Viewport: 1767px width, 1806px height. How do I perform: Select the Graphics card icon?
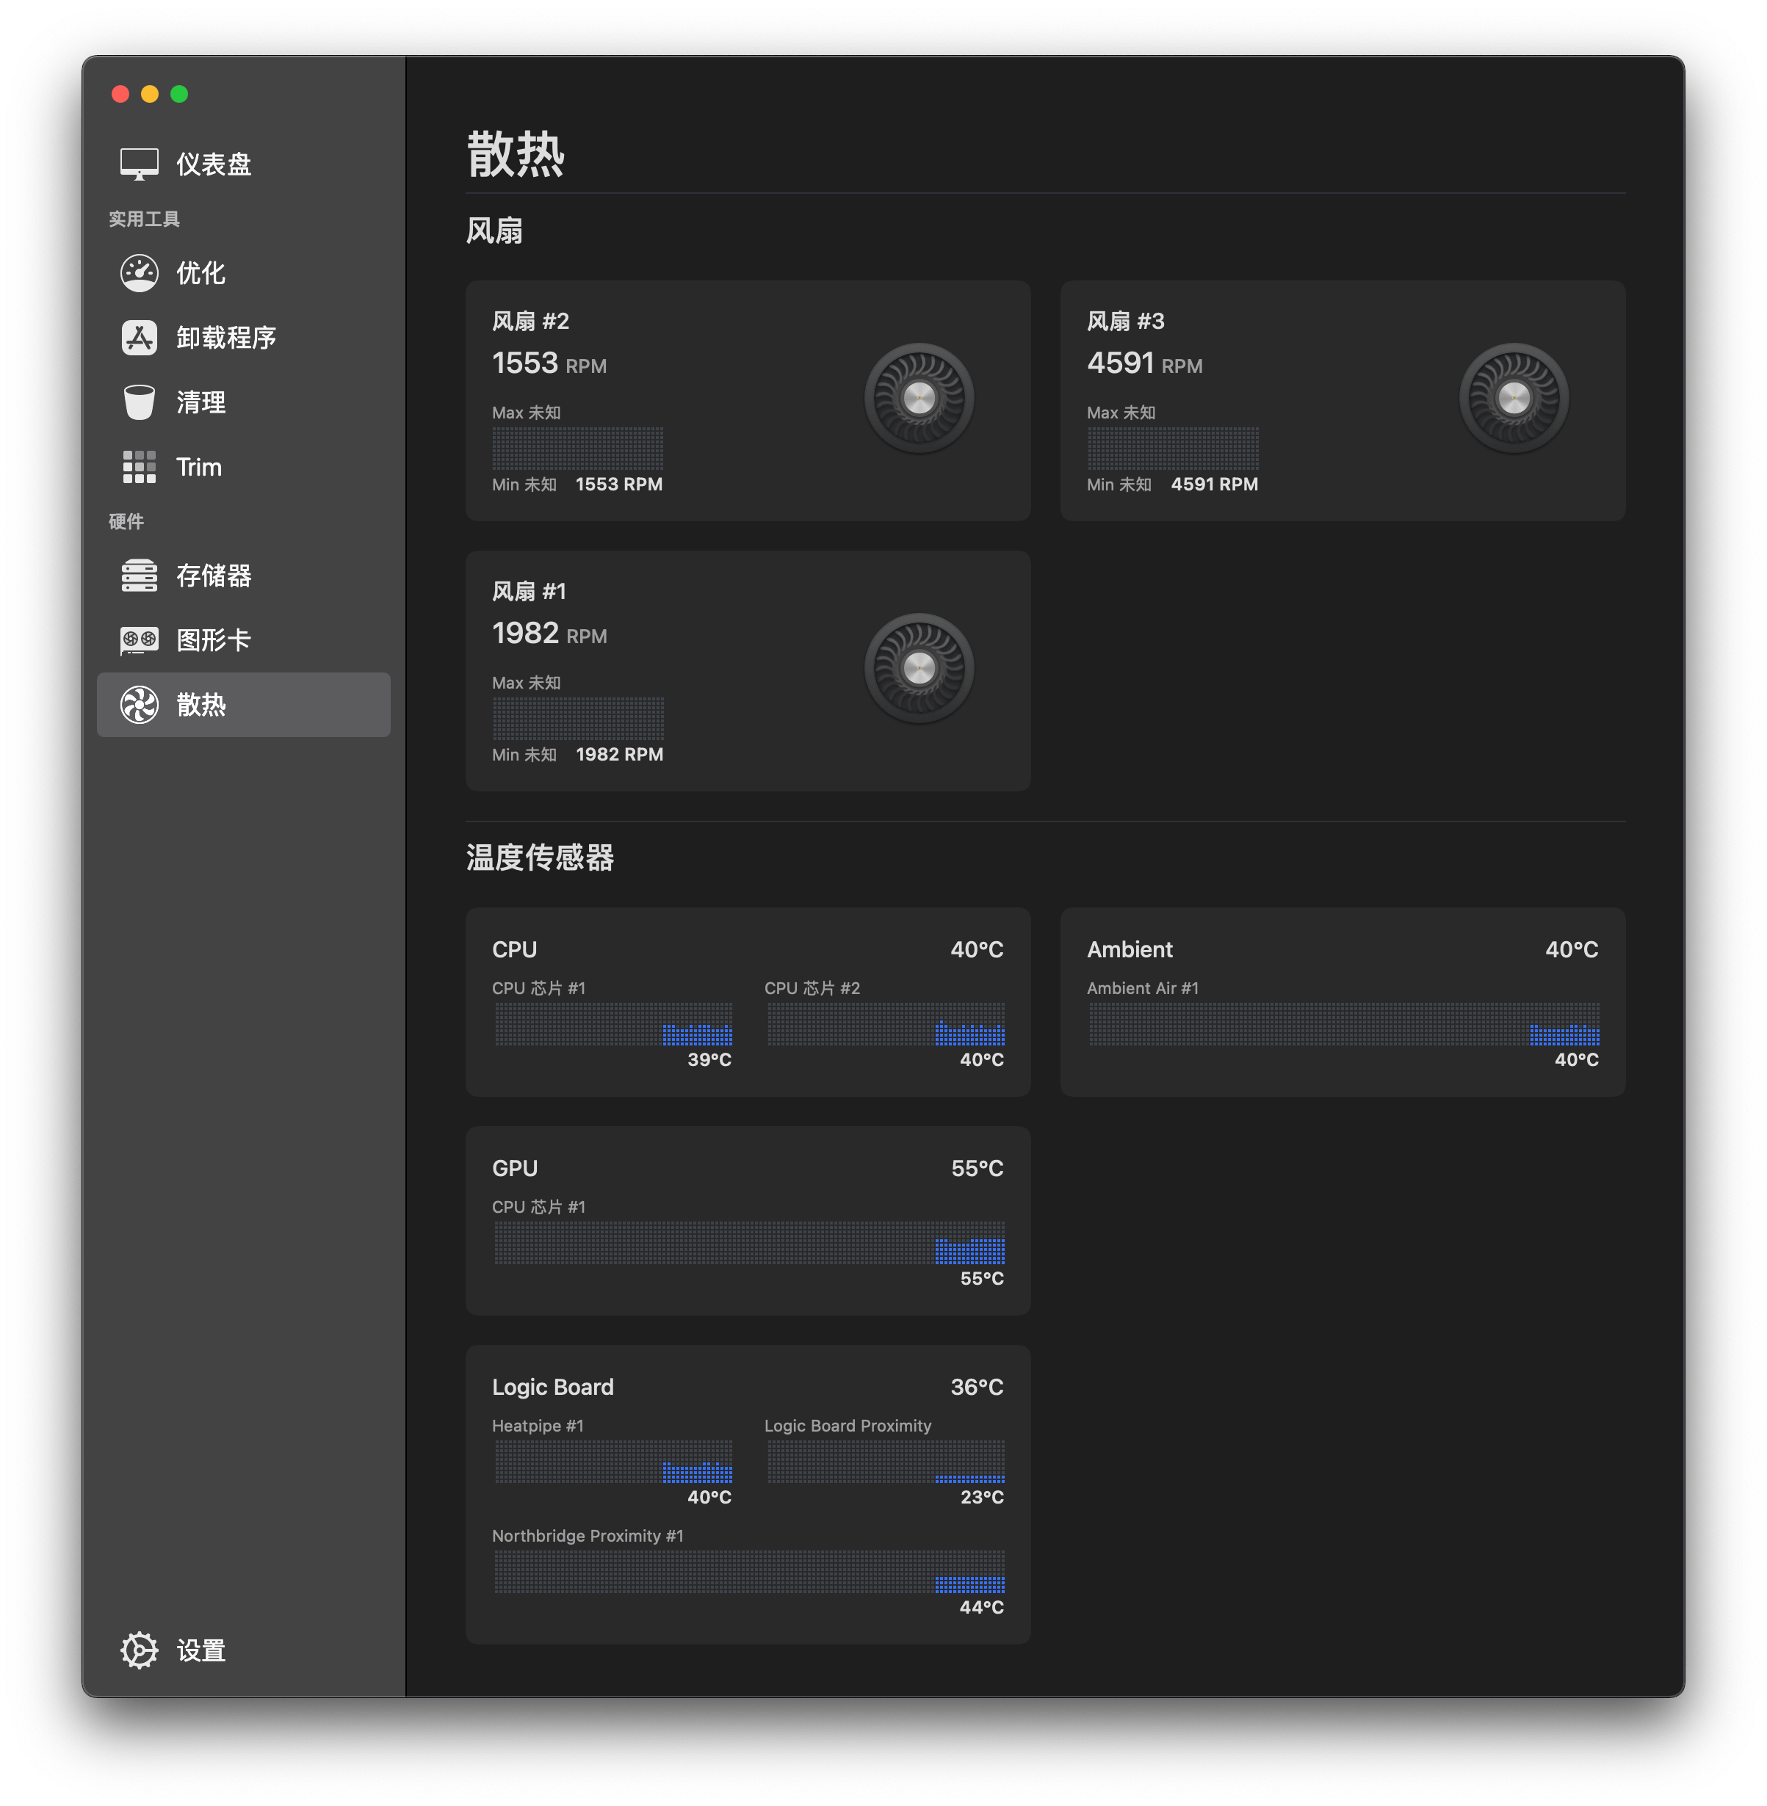(140, 640)
